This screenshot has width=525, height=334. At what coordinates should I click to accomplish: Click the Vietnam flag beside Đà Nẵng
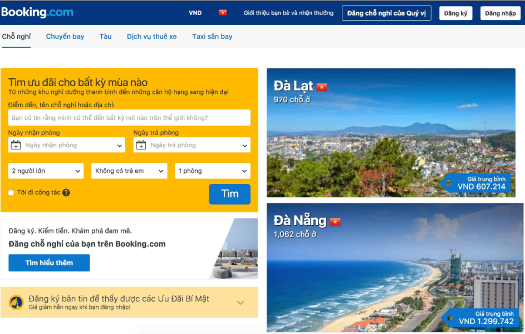(x=335, y=222)
